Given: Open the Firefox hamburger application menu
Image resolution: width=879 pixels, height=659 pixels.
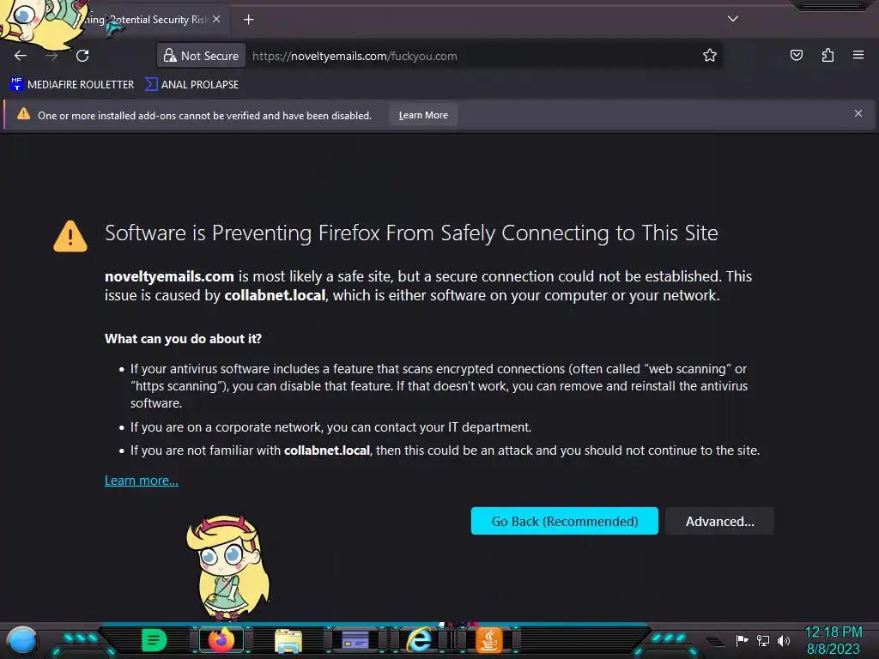Looking at the screenshot, I should click(x=858, y=55).
